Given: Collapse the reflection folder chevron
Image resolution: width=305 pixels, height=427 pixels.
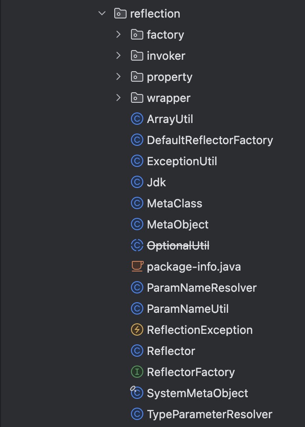Looking at the screenshot, I should click(x=102, y=14).
